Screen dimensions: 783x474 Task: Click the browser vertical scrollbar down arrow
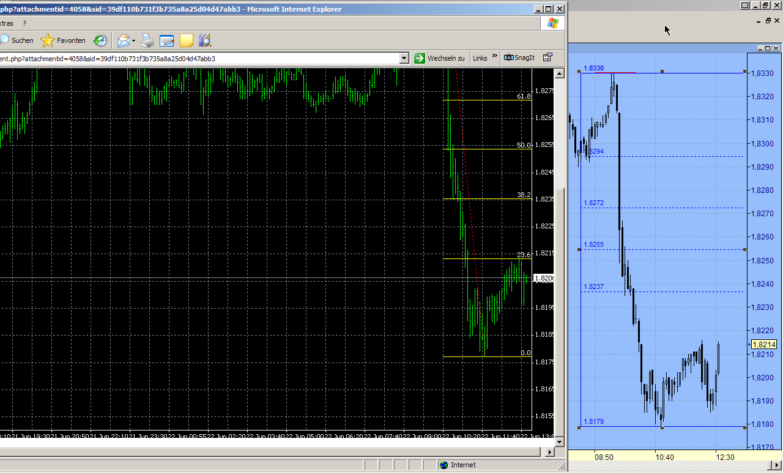(x=559, y=442)
